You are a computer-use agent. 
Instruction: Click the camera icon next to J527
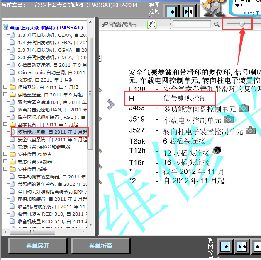pyautogui.click(x=251, y=130)
